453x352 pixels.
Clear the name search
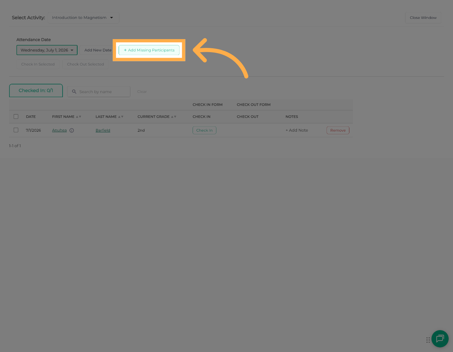click(142, 92)
